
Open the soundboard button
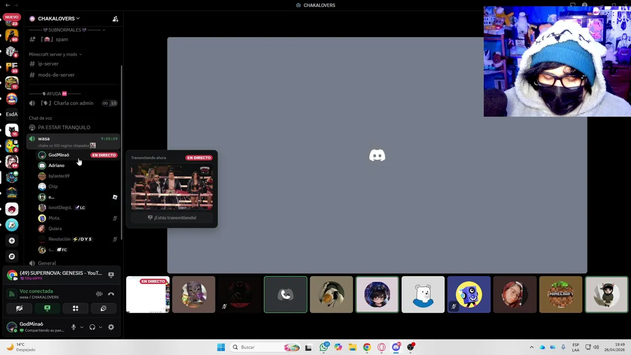tap(104, 308)
